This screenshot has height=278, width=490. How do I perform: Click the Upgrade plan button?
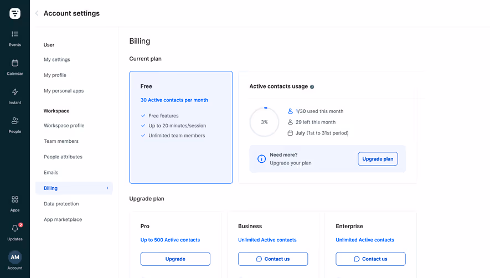(378, 159)
